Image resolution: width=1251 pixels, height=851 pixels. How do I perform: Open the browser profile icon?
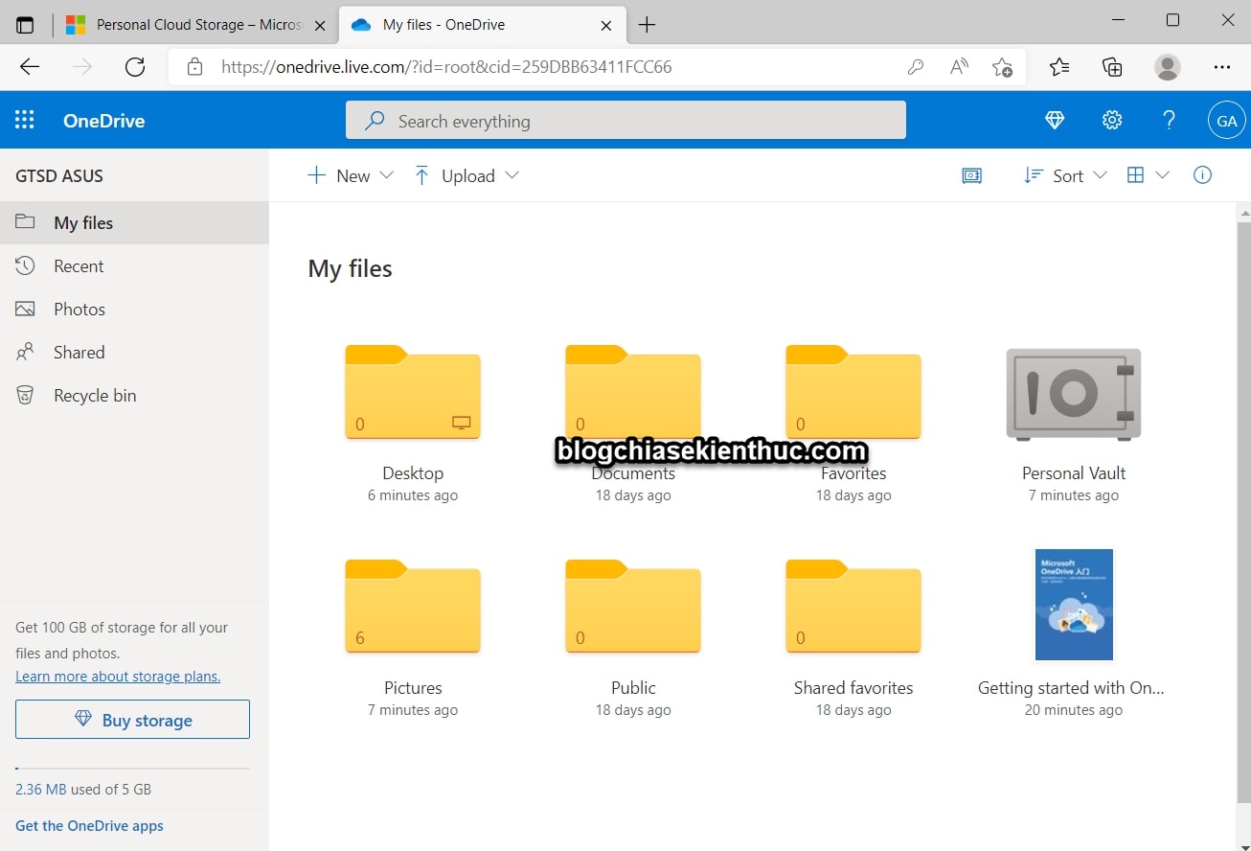1167,66
